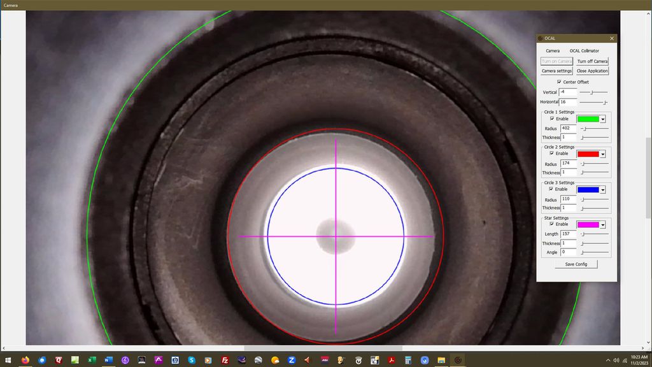Open the red Q taskbar icon
The width and height of the screenshot is (652, 367).
[59, 360]
